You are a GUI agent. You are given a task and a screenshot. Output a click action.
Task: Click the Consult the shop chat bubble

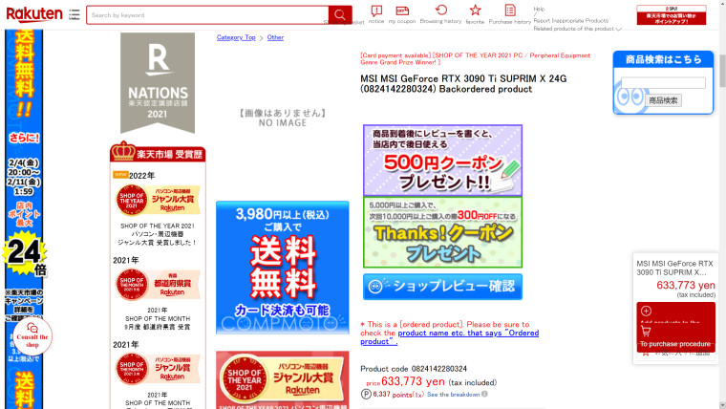point(32,336)
